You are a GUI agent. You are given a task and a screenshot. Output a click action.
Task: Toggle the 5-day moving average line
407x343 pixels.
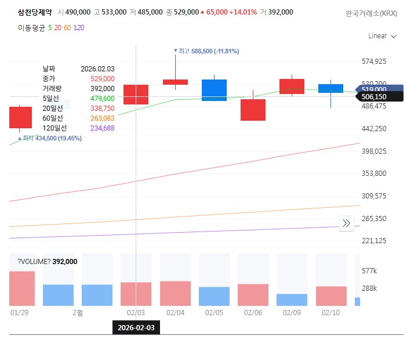click(51, 27)
